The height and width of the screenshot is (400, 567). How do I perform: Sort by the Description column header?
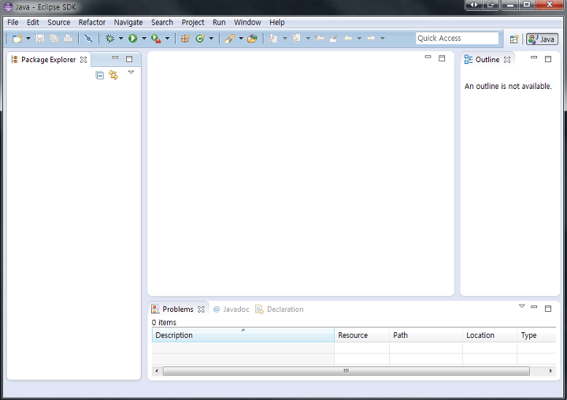point(243,335)
